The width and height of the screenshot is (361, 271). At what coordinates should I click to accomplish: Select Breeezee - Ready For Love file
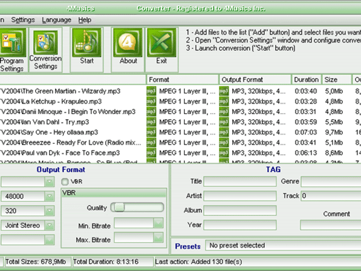click(x=71, y=143)
